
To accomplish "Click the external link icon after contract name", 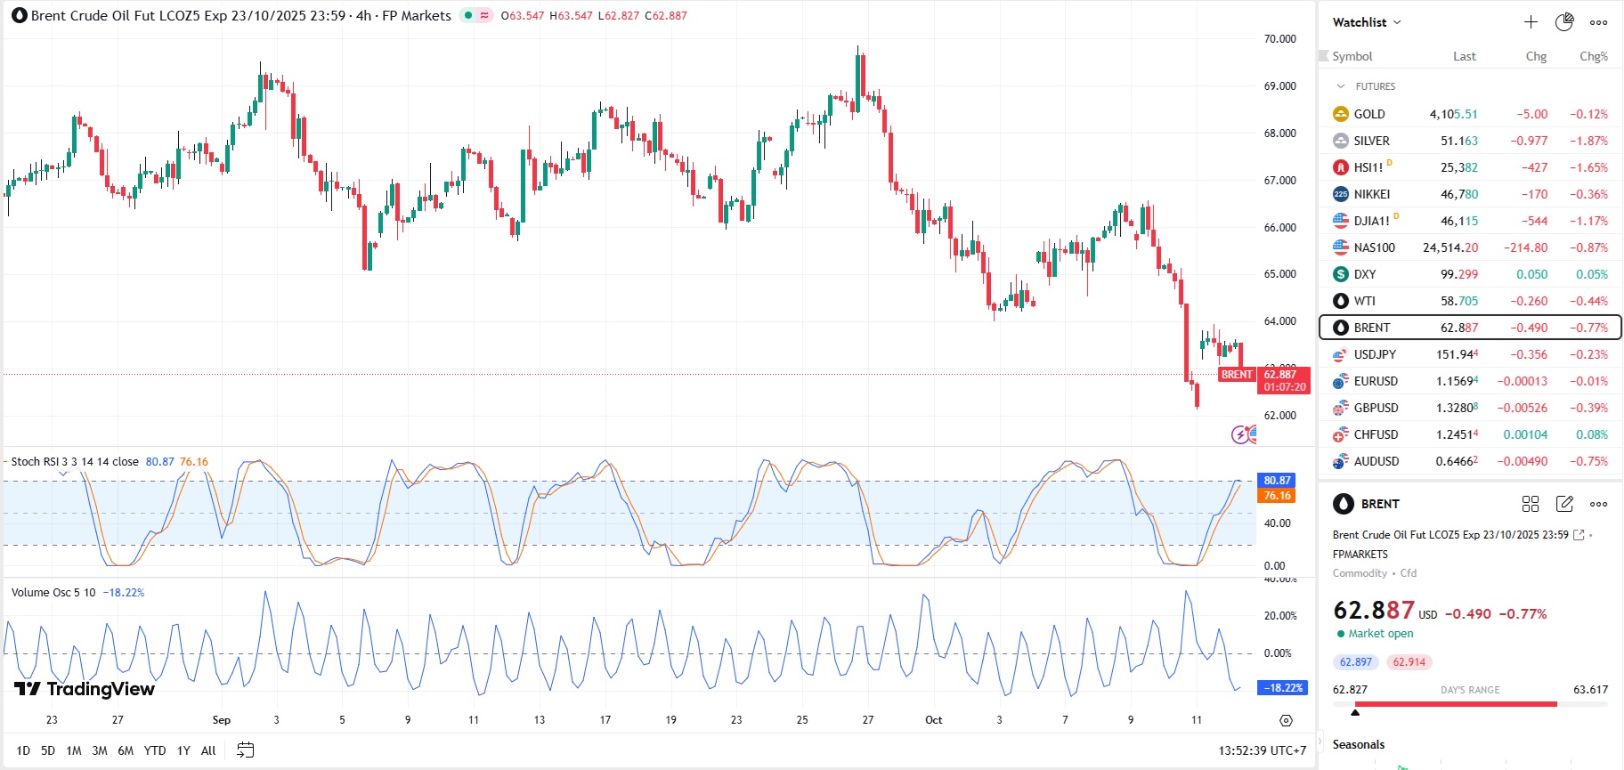I will coord(1579,535).
